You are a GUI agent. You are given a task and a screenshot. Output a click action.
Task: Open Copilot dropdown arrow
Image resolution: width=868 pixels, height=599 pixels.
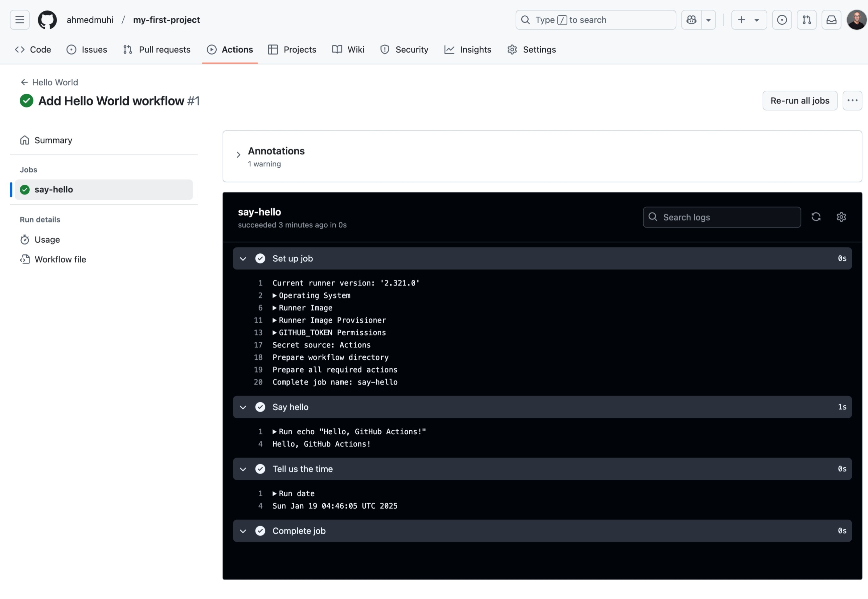[708, 19]
